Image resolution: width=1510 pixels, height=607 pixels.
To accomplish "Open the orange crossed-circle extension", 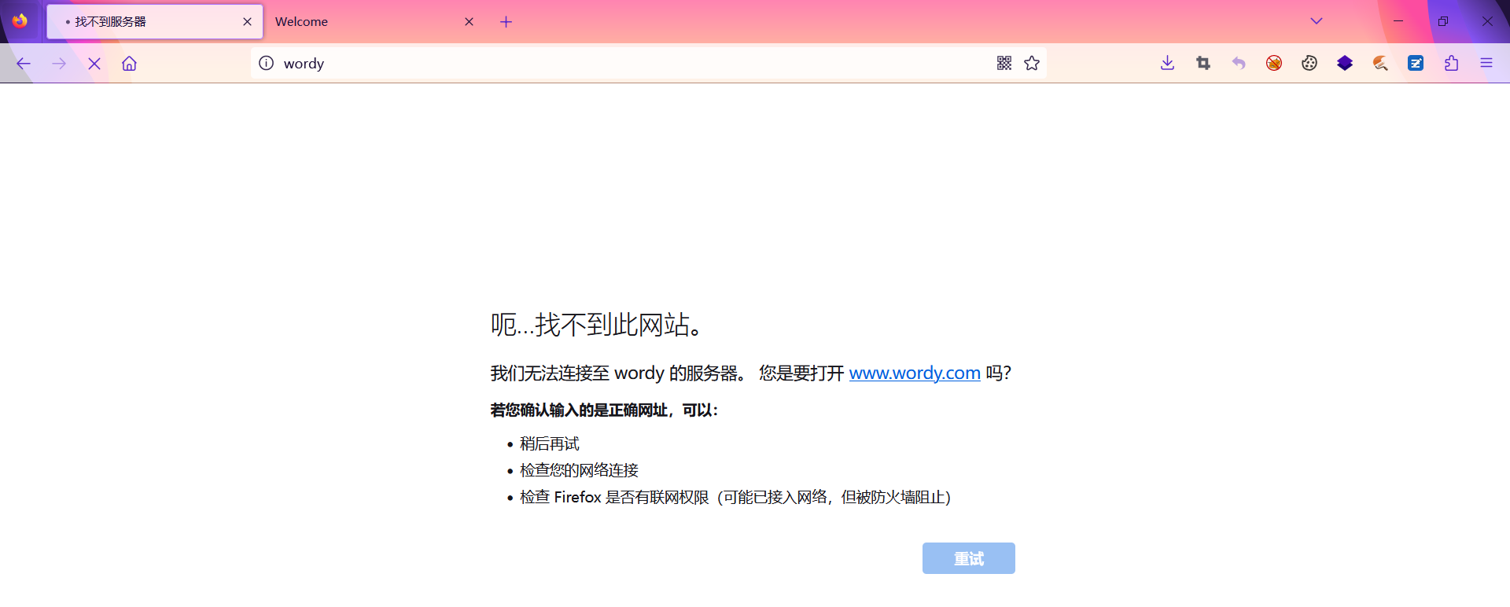I will point(1274,63).
